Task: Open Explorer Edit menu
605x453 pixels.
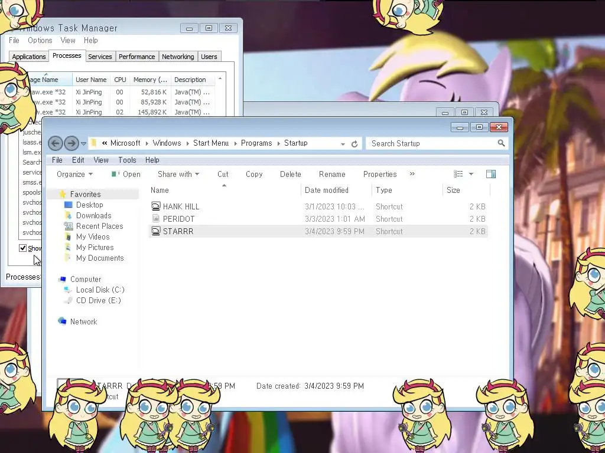Action: tap(78, 160)
